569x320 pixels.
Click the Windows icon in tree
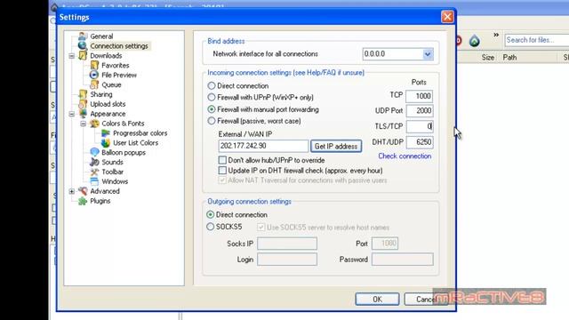click(x=94, y=181)
